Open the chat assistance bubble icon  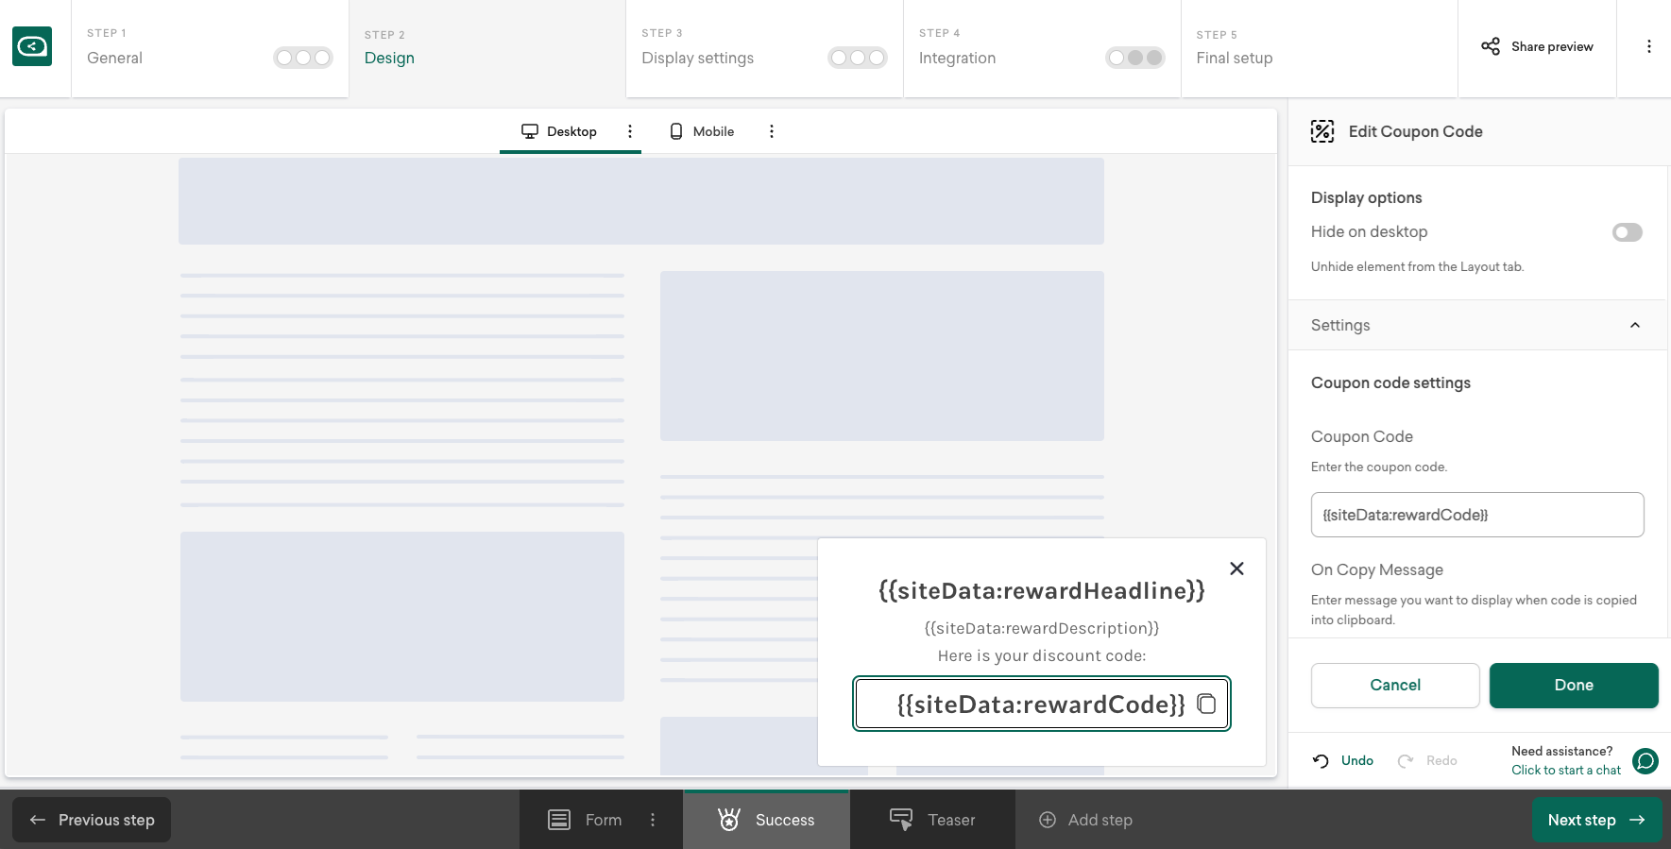pyautogui.click(x=1645, y=761)
